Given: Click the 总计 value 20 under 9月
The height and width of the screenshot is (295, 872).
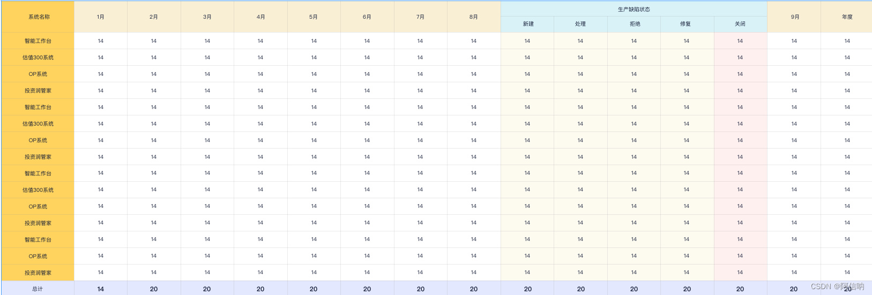Looking at the screenshot, I should click(794, 289).
